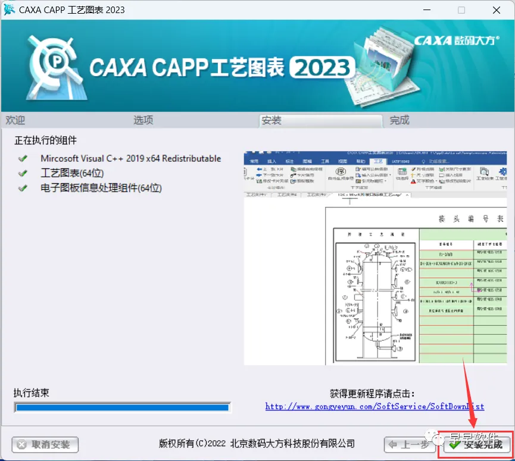Click the green check beside Visual C++ Redistributable
This screenshot has height=461, width=515.
coord(23,159)
